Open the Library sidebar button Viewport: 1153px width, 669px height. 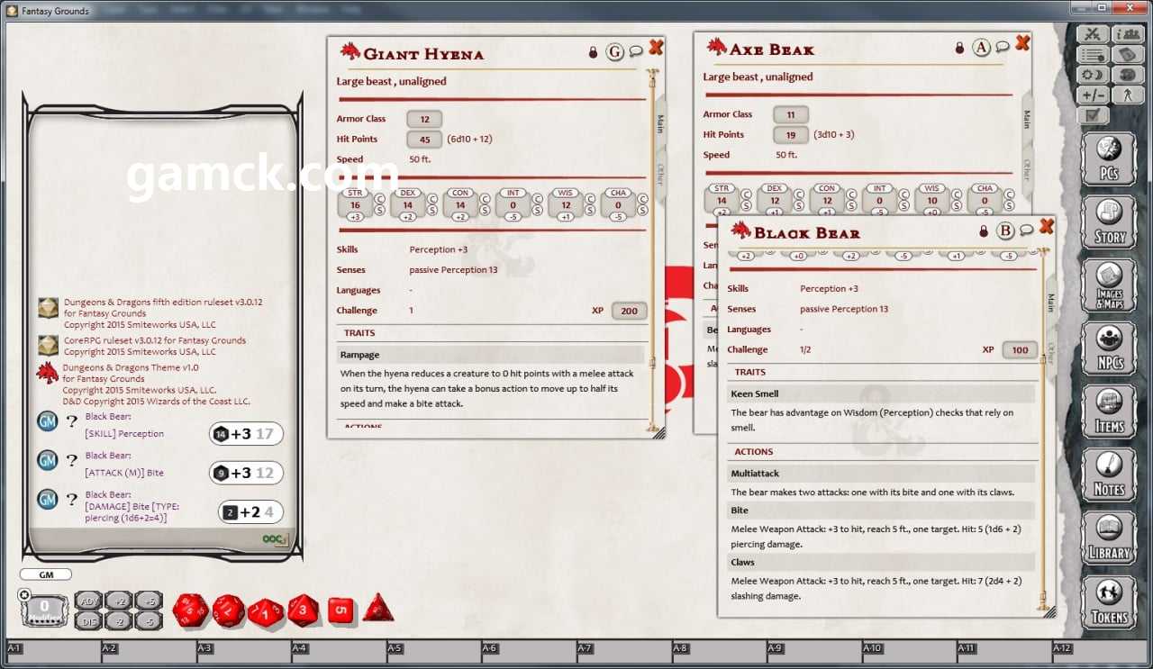click(1109, 537)
